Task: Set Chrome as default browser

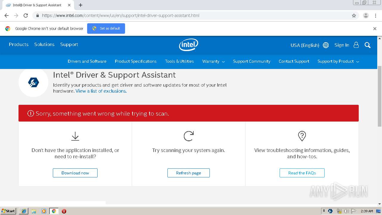Action: (106, 28)
